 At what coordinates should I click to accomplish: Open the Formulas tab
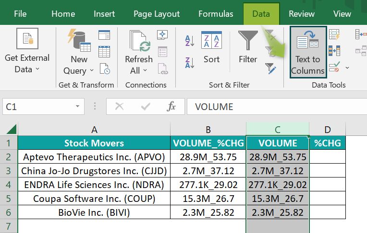tap(216, 14)
